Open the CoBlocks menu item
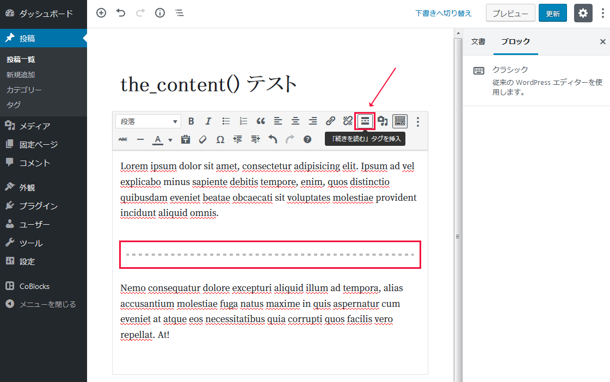This screenshot has height=382, width=610. 44,286
